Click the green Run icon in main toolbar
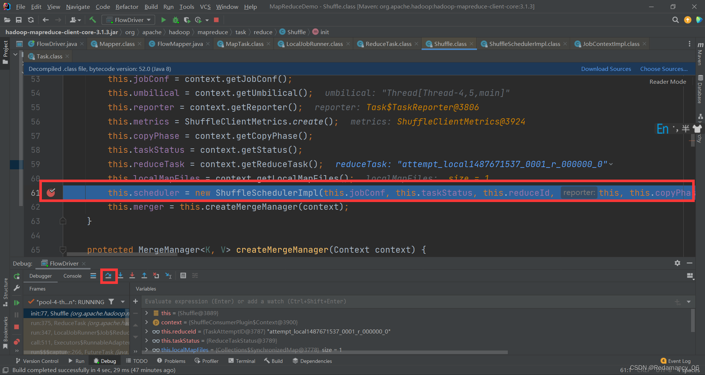Viewport: 705px width, 375px height. (x=164, y=20)
